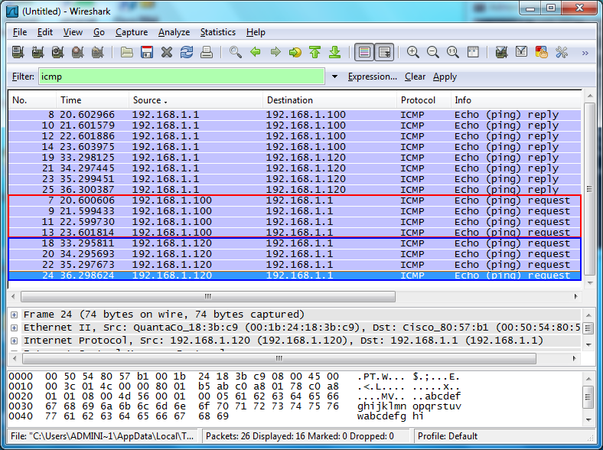Image resolution: width=603 pixels, height=450 pixels.
Task: Reset zoom to normal size icon
Action: [453, 52]
